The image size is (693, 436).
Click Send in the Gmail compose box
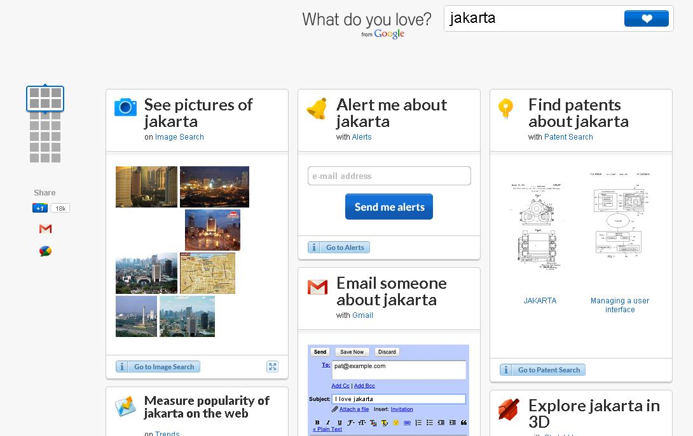coord(320,352)
